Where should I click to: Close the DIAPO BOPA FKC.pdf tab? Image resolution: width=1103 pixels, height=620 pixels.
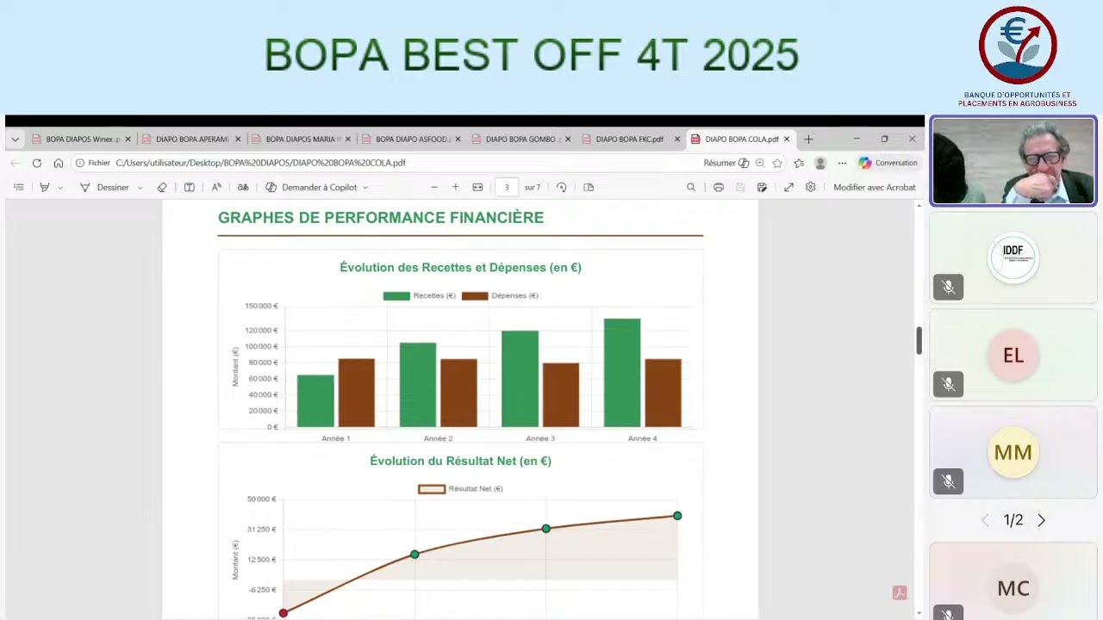(677, 139)
